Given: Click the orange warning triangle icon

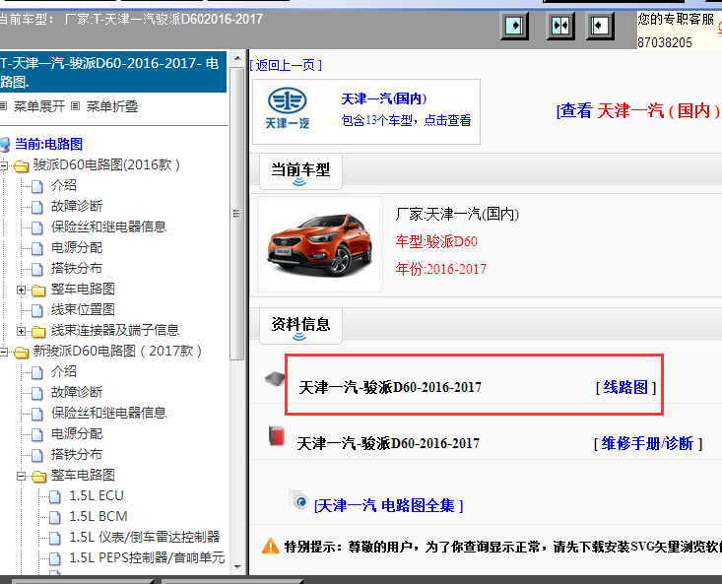Looking at the screenshot, I should coord(270,546).
